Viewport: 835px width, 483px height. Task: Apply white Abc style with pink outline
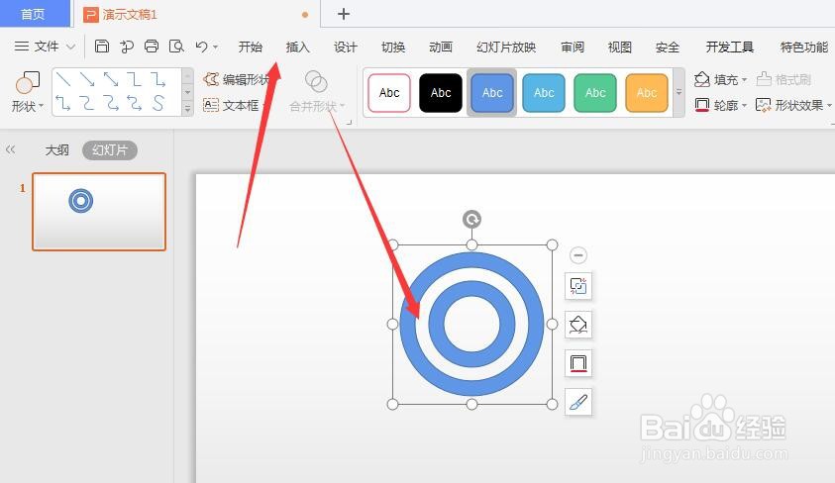389,93
